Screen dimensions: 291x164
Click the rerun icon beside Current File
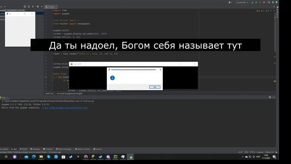[x=252, y=2]
